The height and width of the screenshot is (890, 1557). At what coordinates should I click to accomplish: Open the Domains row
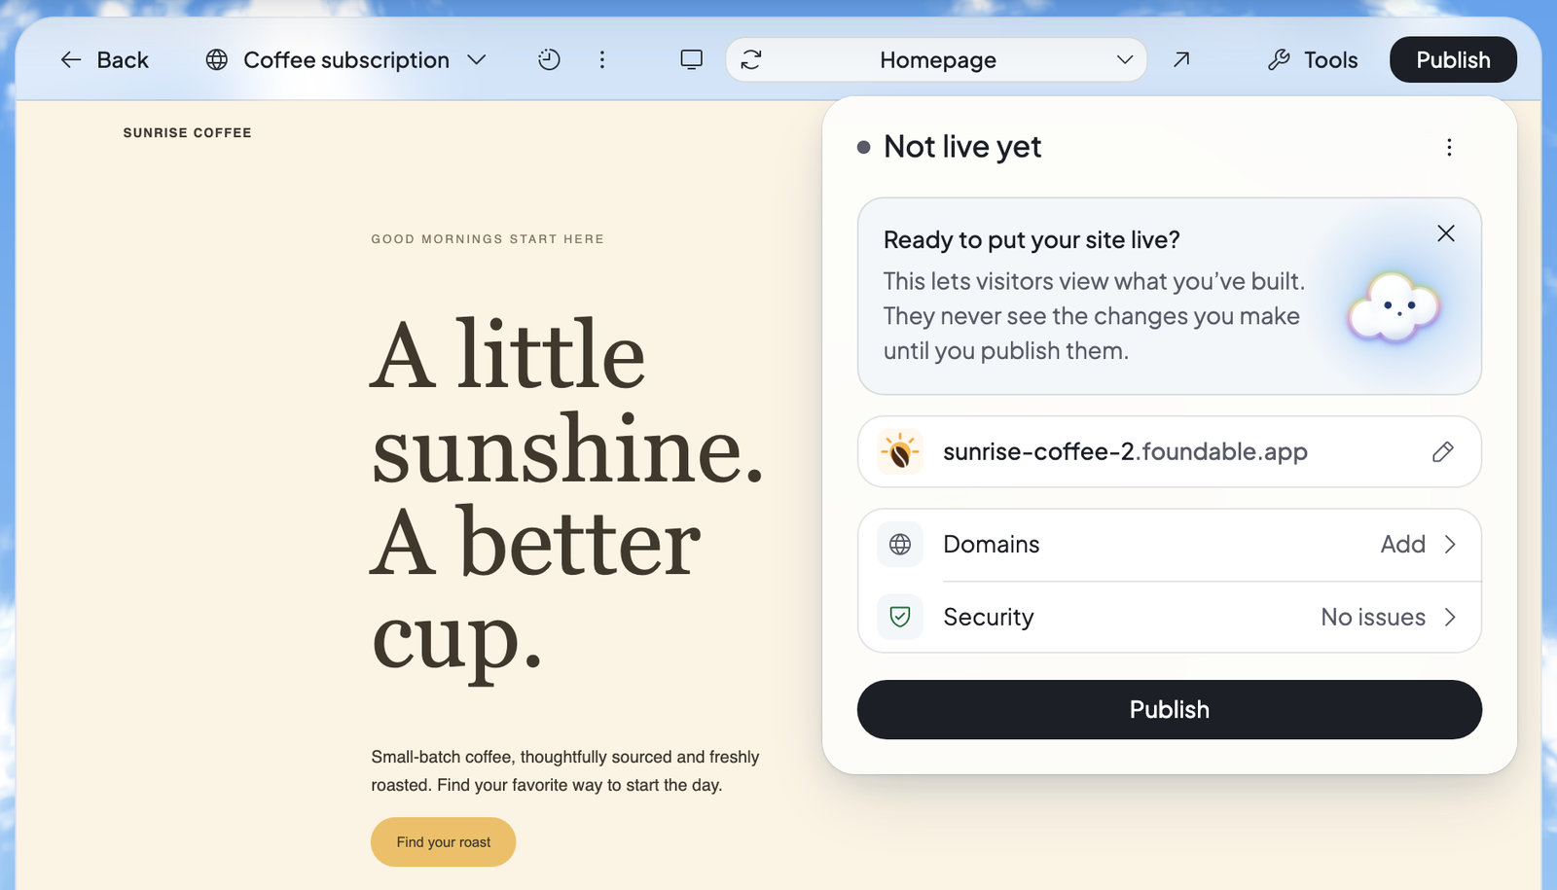(1170, 545)
